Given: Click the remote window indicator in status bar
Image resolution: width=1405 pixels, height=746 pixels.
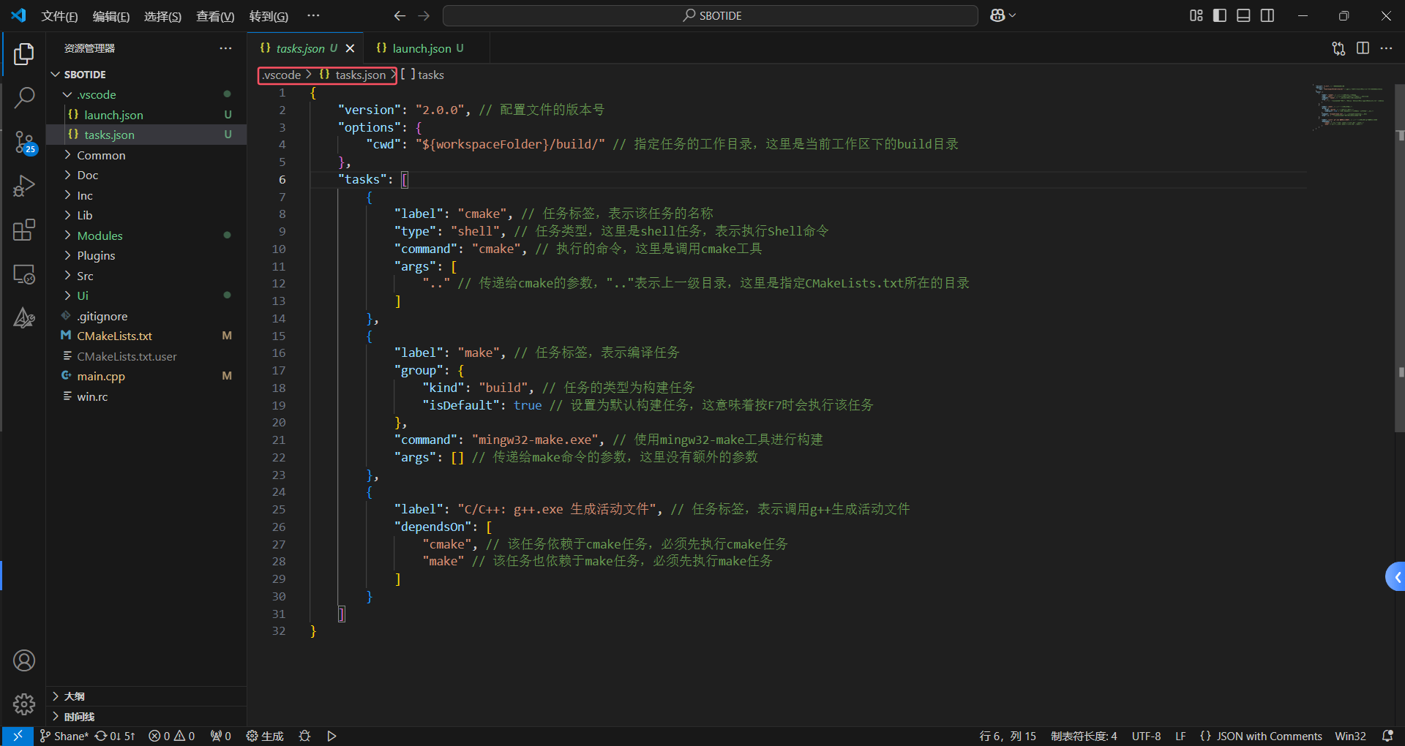Looking at the screenshot, I should click(x=18, y=736).
